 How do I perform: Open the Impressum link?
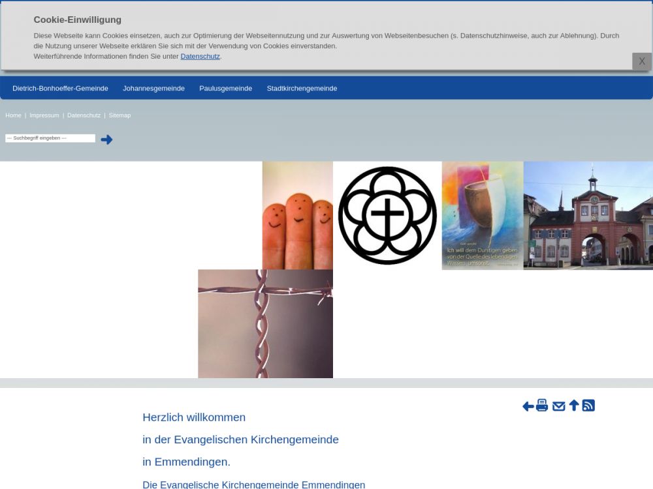coord(44,115)
